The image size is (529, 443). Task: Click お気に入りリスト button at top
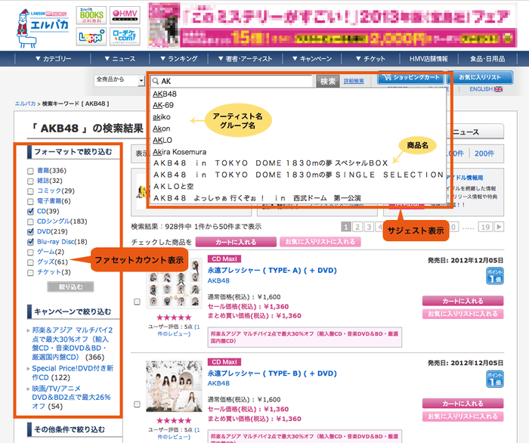click(x=480, y=77)
